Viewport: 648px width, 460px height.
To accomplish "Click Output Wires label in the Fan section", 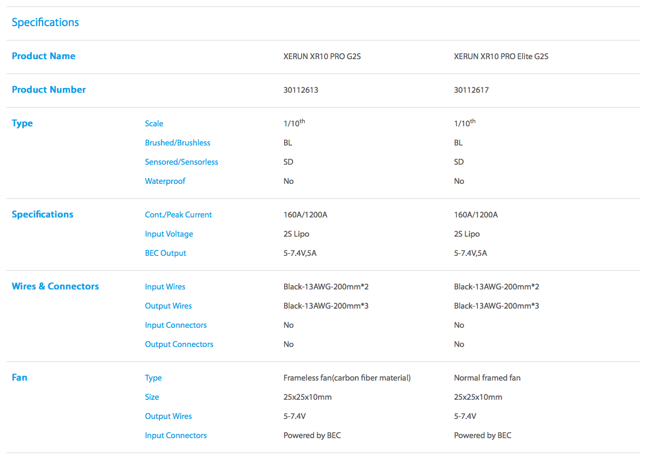I will tap(168, 416).
